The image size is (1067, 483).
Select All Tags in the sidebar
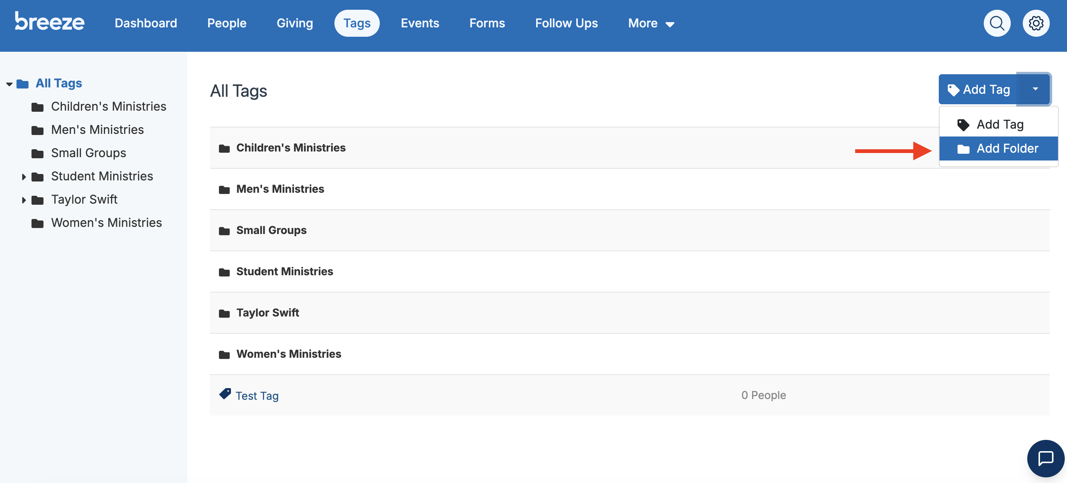pos(58,83)
